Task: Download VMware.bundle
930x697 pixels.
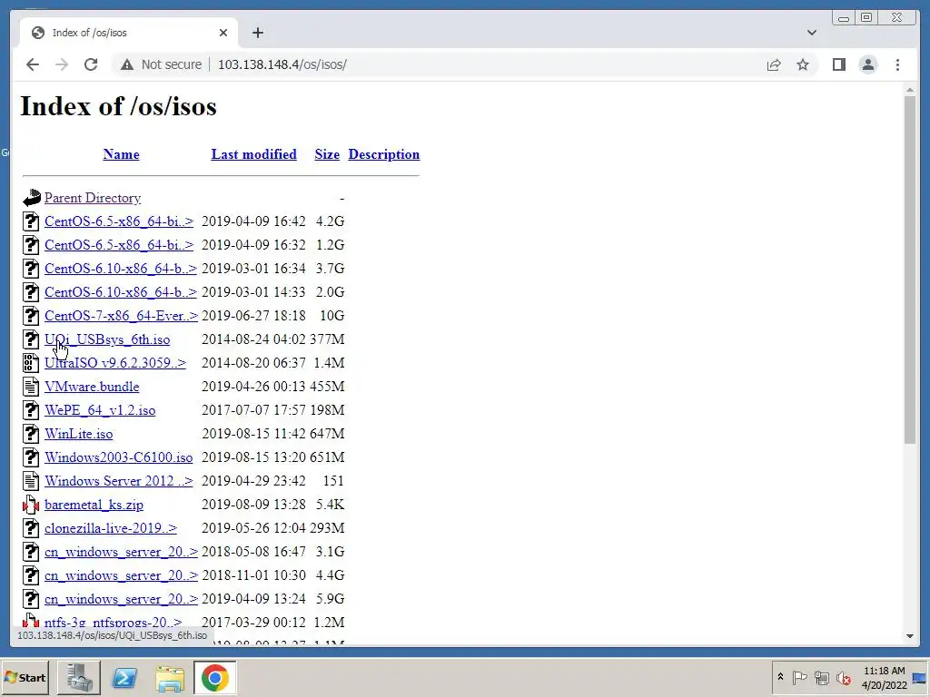Action: (x=92, y=387)
